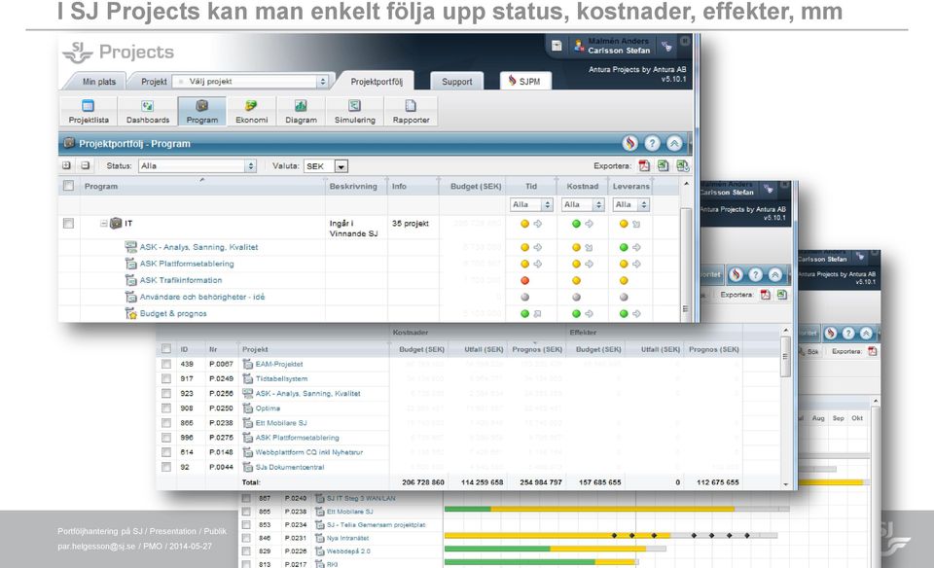
Task: Click yellow Tid status dot for IT
Action: tap(524, 224)
